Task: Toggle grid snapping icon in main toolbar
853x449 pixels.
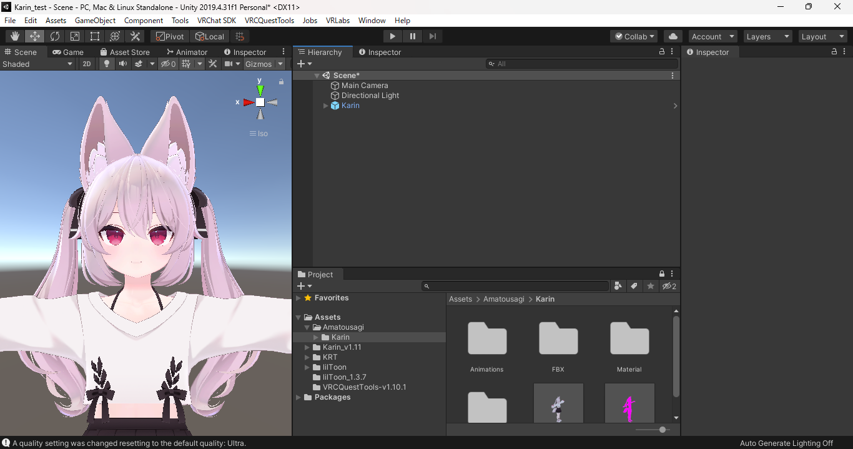Action: pos(240,36)
